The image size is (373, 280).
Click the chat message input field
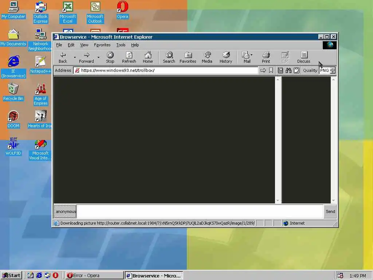click(200, 211)
